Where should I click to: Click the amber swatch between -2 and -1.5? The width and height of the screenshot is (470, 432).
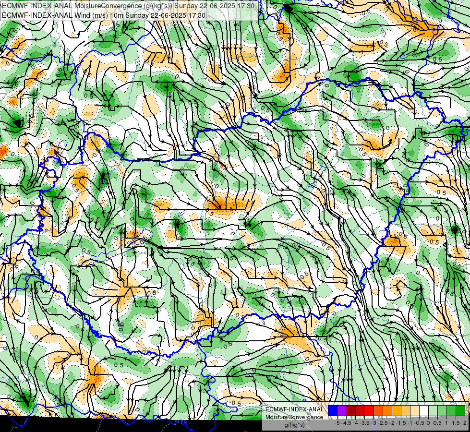pos(397,410)
